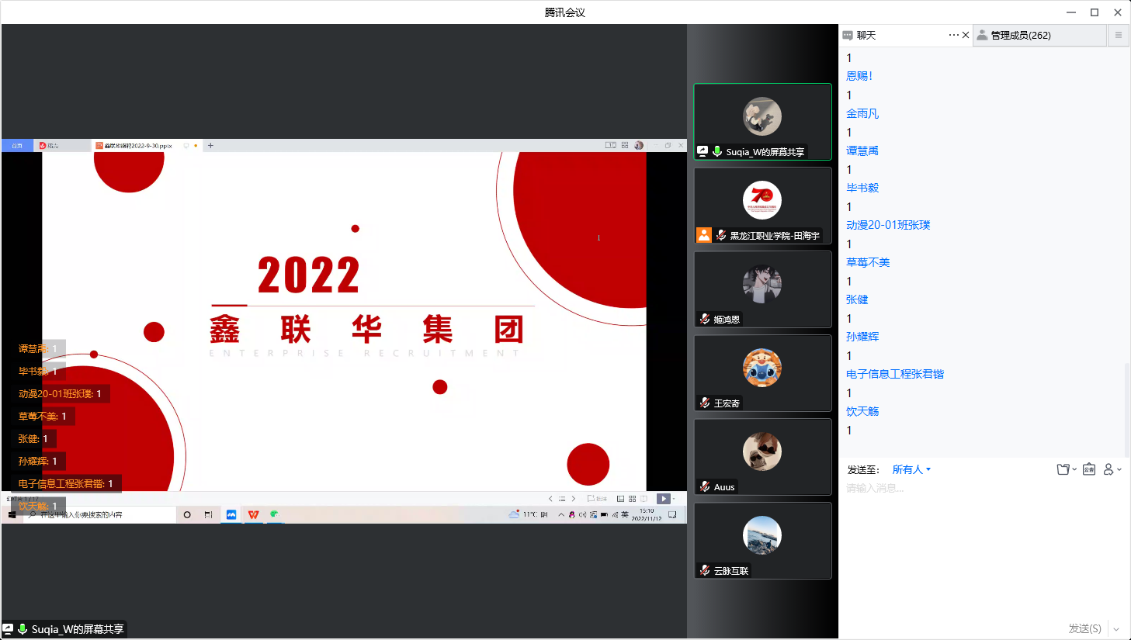
Task: Click the muted mic icon for Auus
Action: coord(705,486)
